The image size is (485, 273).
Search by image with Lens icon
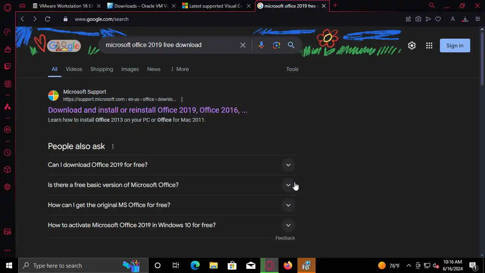coord(277,45)
